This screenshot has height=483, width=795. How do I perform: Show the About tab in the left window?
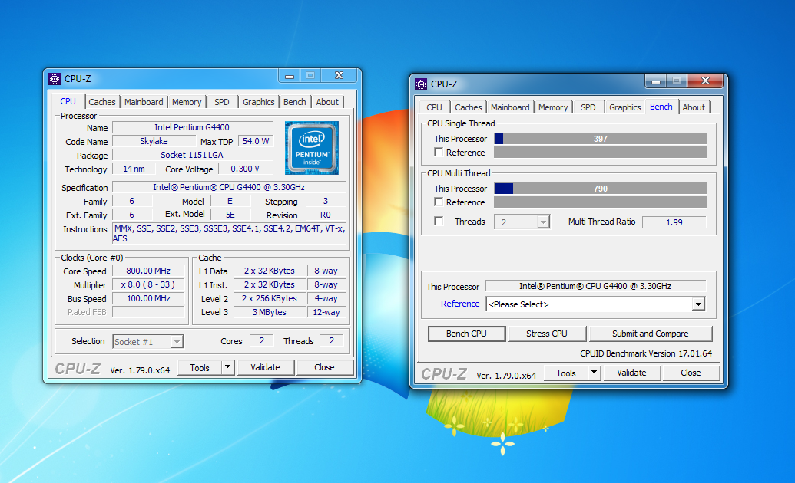point(327,102)
